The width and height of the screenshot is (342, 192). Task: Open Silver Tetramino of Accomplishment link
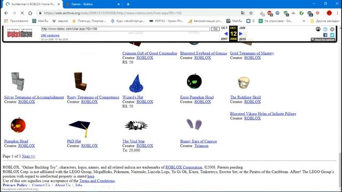pyautogui.click(x=34, y=97)
